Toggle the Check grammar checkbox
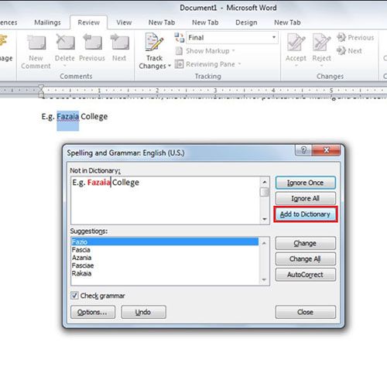 74,296
